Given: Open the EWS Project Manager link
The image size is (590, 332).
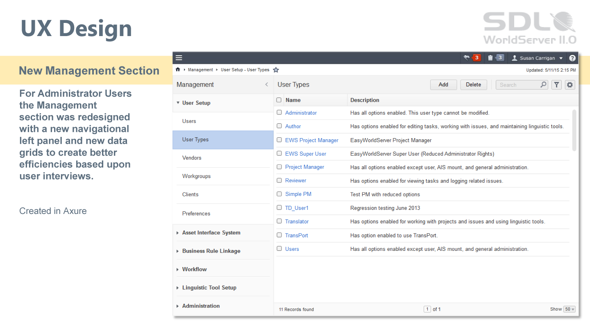Looking at the screenshot, I should point(311,140).
